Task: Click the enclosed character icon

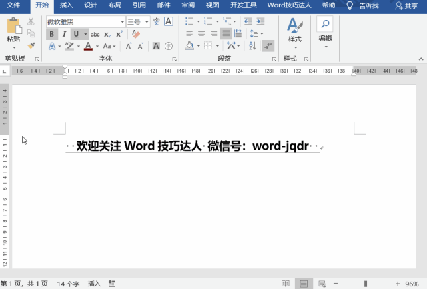Action: tap(169, 46)
